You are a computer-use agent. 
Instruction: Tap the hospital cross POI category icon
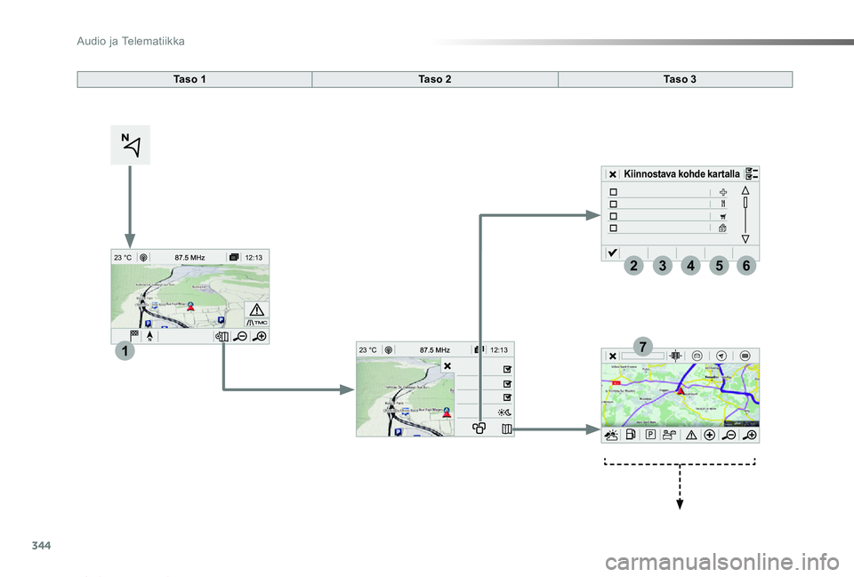[x=722, y=192]
